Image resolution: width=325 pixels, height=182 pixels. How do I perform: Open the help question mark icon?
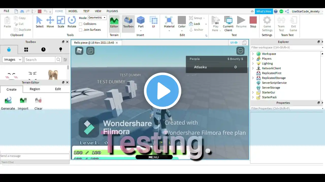(x=276, y=11)
